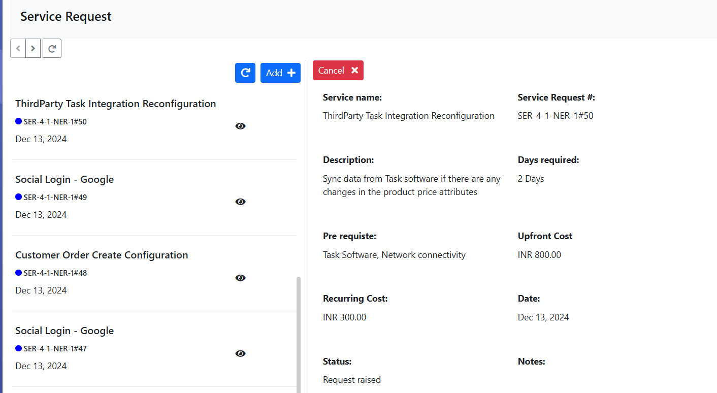Select ThirdParty Task Integration Reconfiguration in the list
The image size is (717, 393).
point(116,104)
